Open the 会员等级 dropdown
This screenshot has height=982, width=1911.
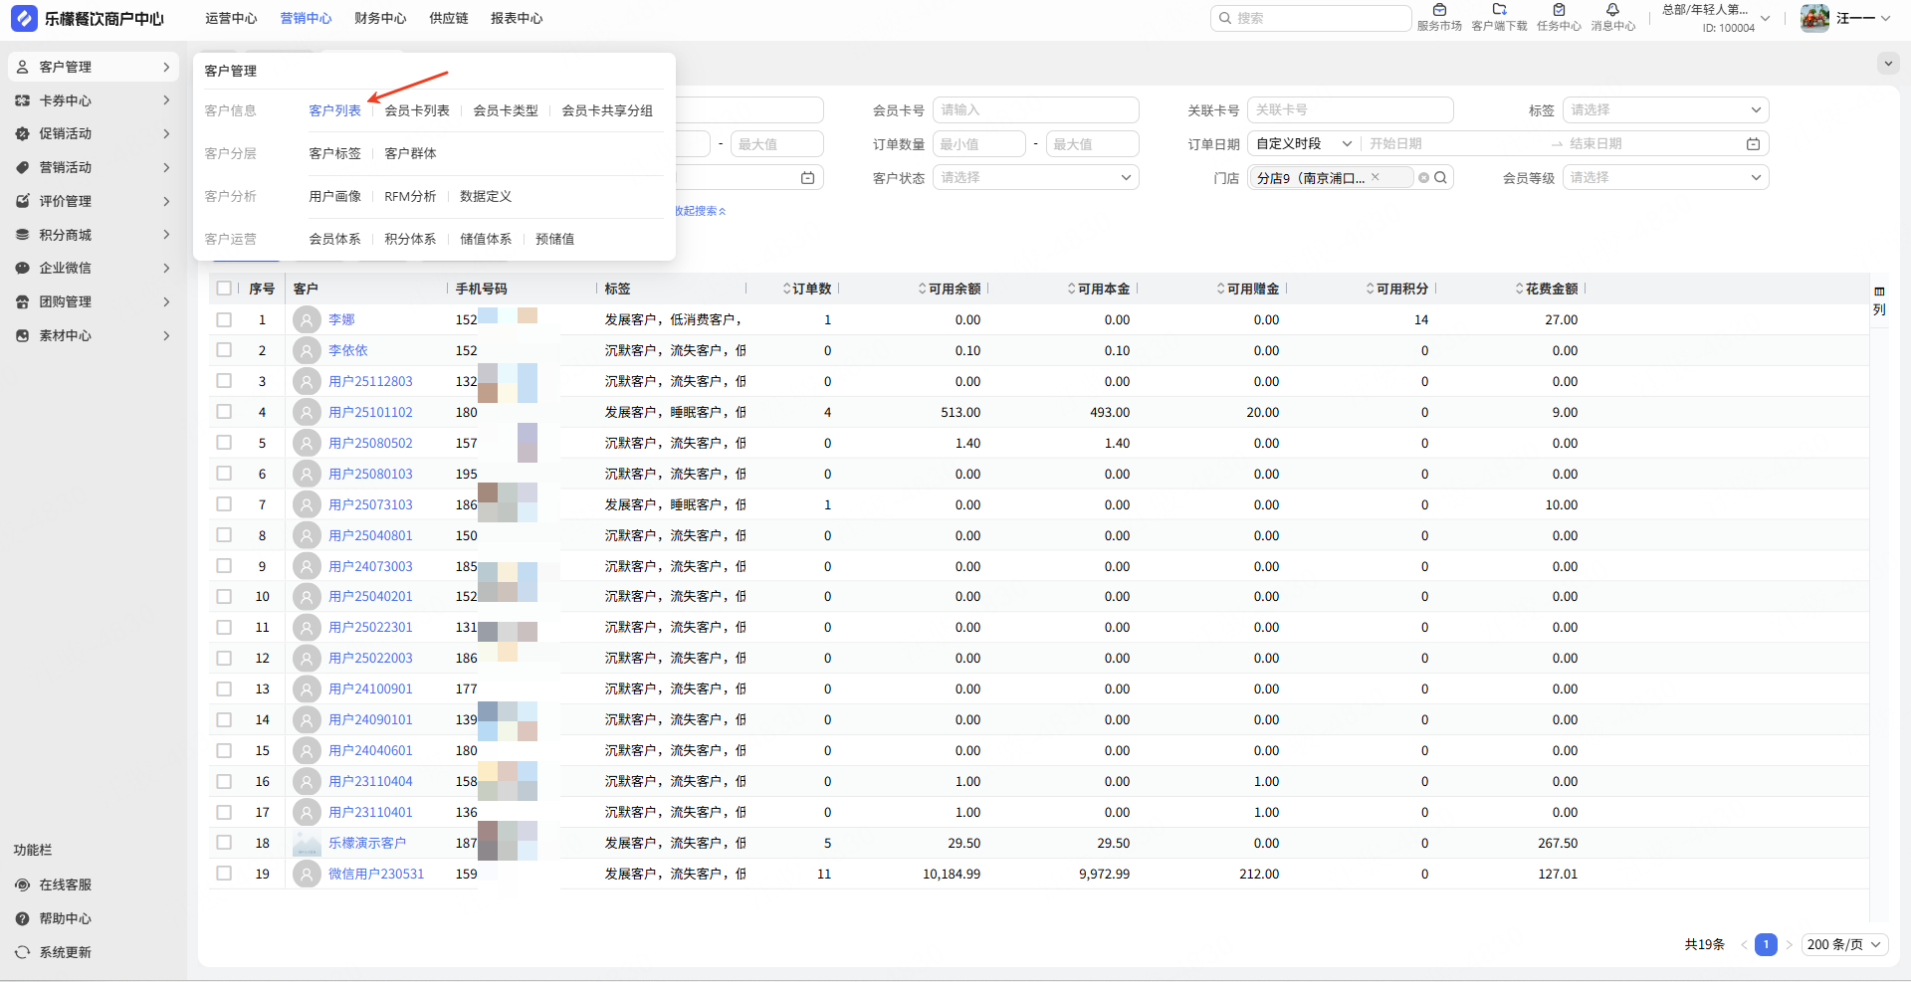point(1665,178)
